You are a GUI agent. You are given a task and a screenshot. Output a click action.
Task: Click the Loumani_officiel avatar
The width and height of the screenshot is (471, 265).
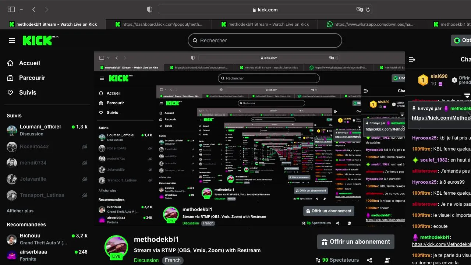pos(12,130)
